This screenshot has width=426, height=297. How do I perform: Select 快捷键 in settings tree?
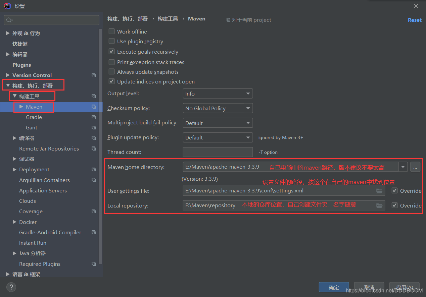coord(20,44)
